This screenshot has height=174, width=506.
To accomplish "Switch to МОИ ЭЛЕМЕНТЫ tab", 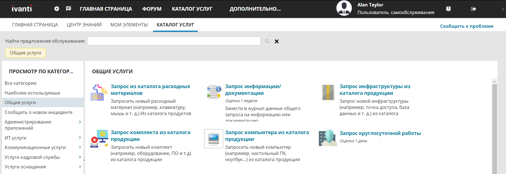I will 129,25.
